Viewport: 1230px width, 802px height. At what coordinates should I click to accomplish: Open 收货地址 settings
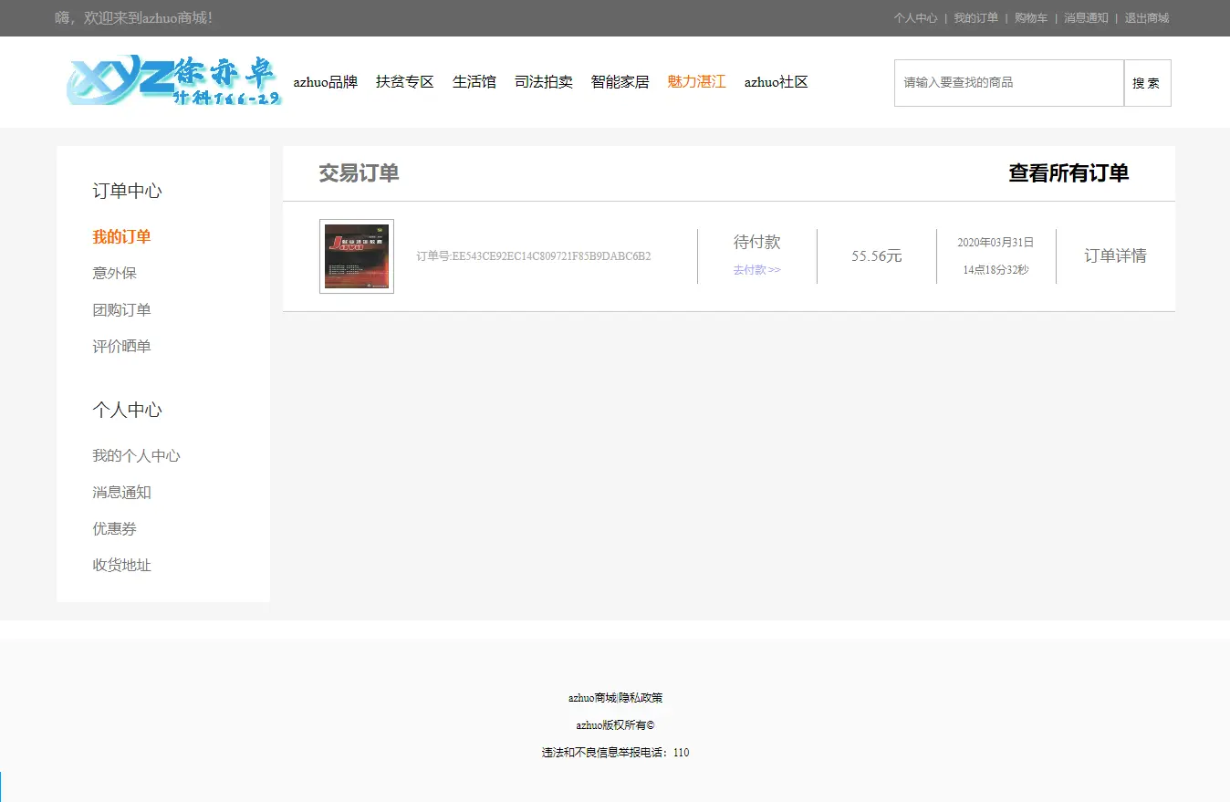click(x=121, y=565)
